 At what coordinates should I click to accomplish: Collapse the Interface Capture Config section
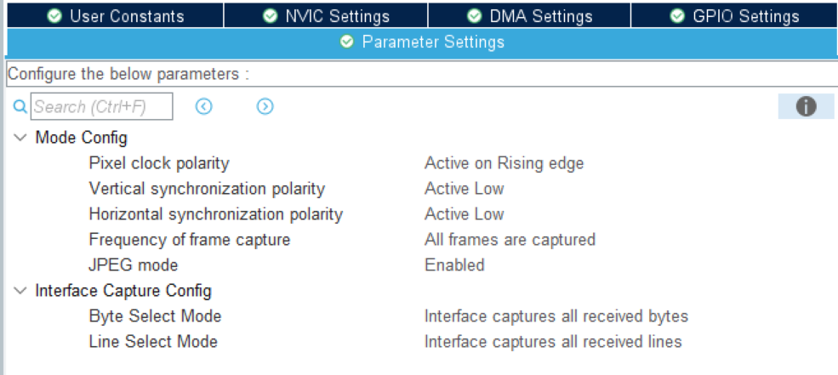pyautogui.click(x=20, y=291)
